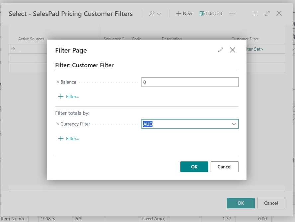Show more options ellipsis menu
This screenshot has height=222, width=295.
coord(232,13)
